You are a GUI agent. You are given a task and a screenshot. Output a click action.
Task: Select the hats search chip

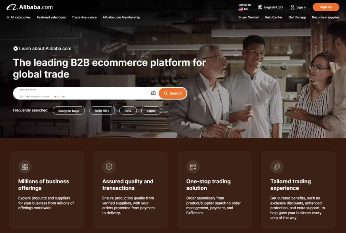[x=128, y=110]
